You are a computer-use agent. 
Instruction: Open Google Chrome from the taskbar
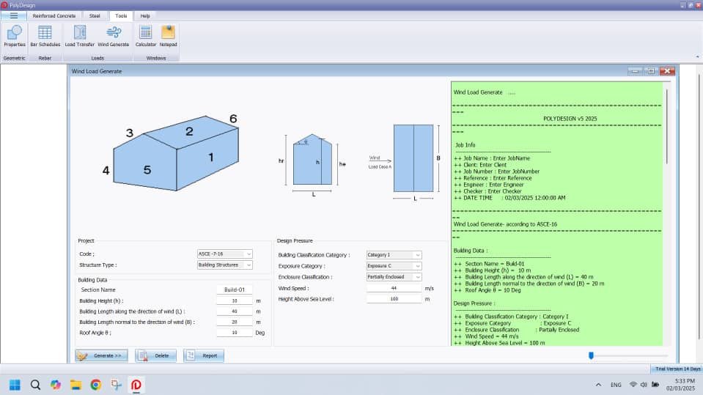tap(96, 385)
